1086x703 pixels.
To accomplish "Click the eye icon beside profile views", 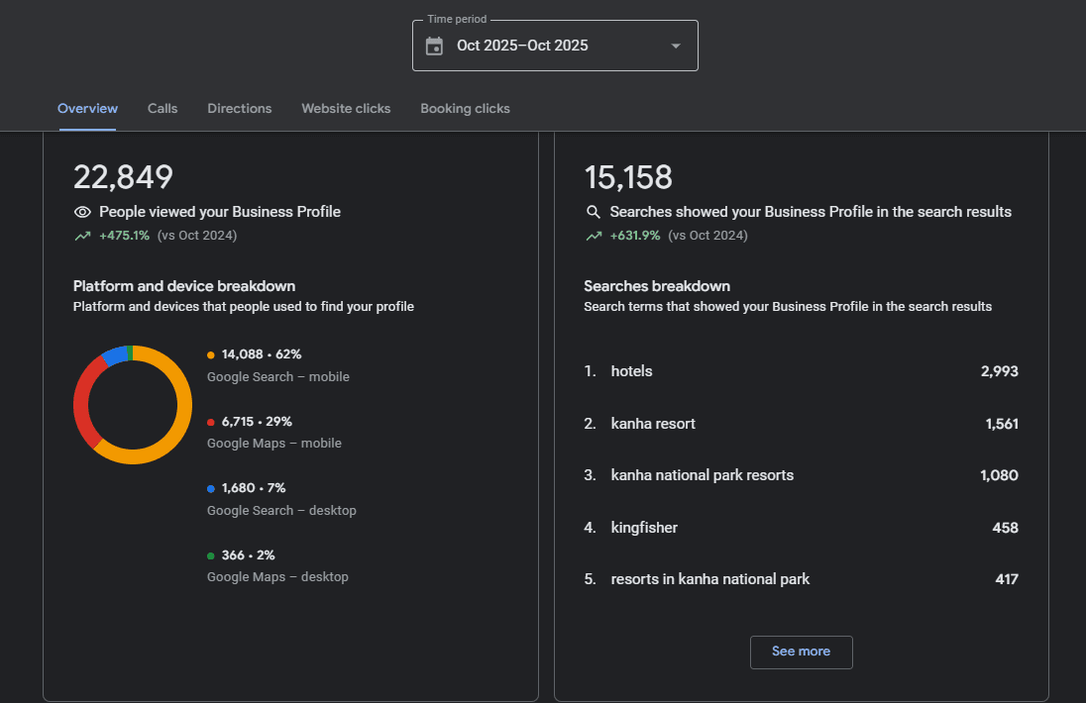I will [x=82, y=212].
